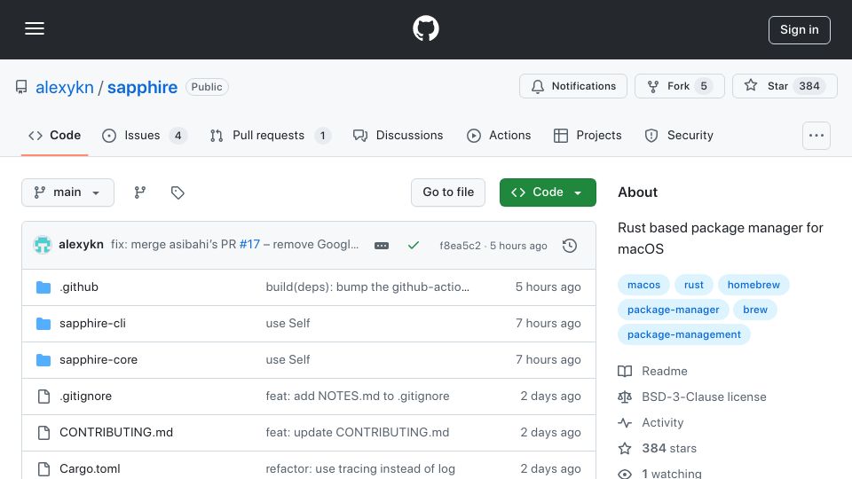Expand commit message details ellipsis
The width and height of the screenshot is (852, 479).
382,246
